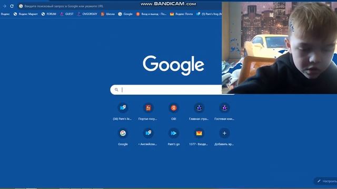Open the Вход и выход bookmark
337x189 pixels.
pyautogui.click(x=151, y=14)
